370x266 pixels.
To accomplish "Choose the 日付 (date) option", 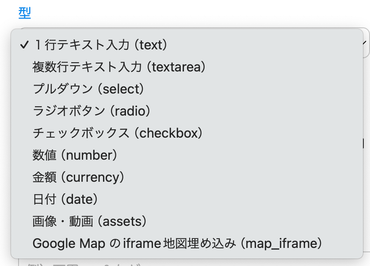I will click(x=65, y=199).
